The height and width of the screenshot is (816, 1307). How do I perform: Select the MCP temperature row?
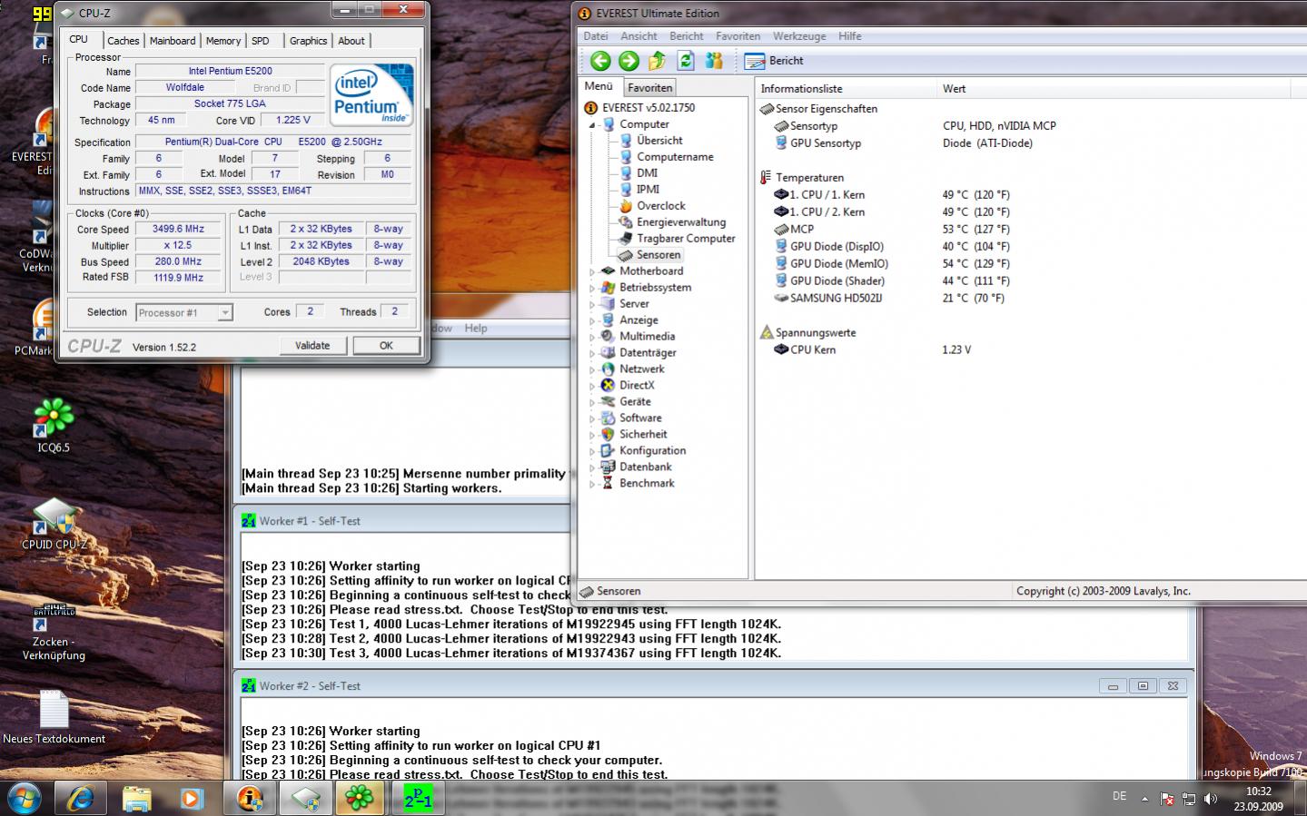(x=801, y=230)
